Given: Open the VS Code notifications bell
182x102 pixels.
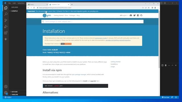Looking at the screenshot, I should [x=176, y=97].
